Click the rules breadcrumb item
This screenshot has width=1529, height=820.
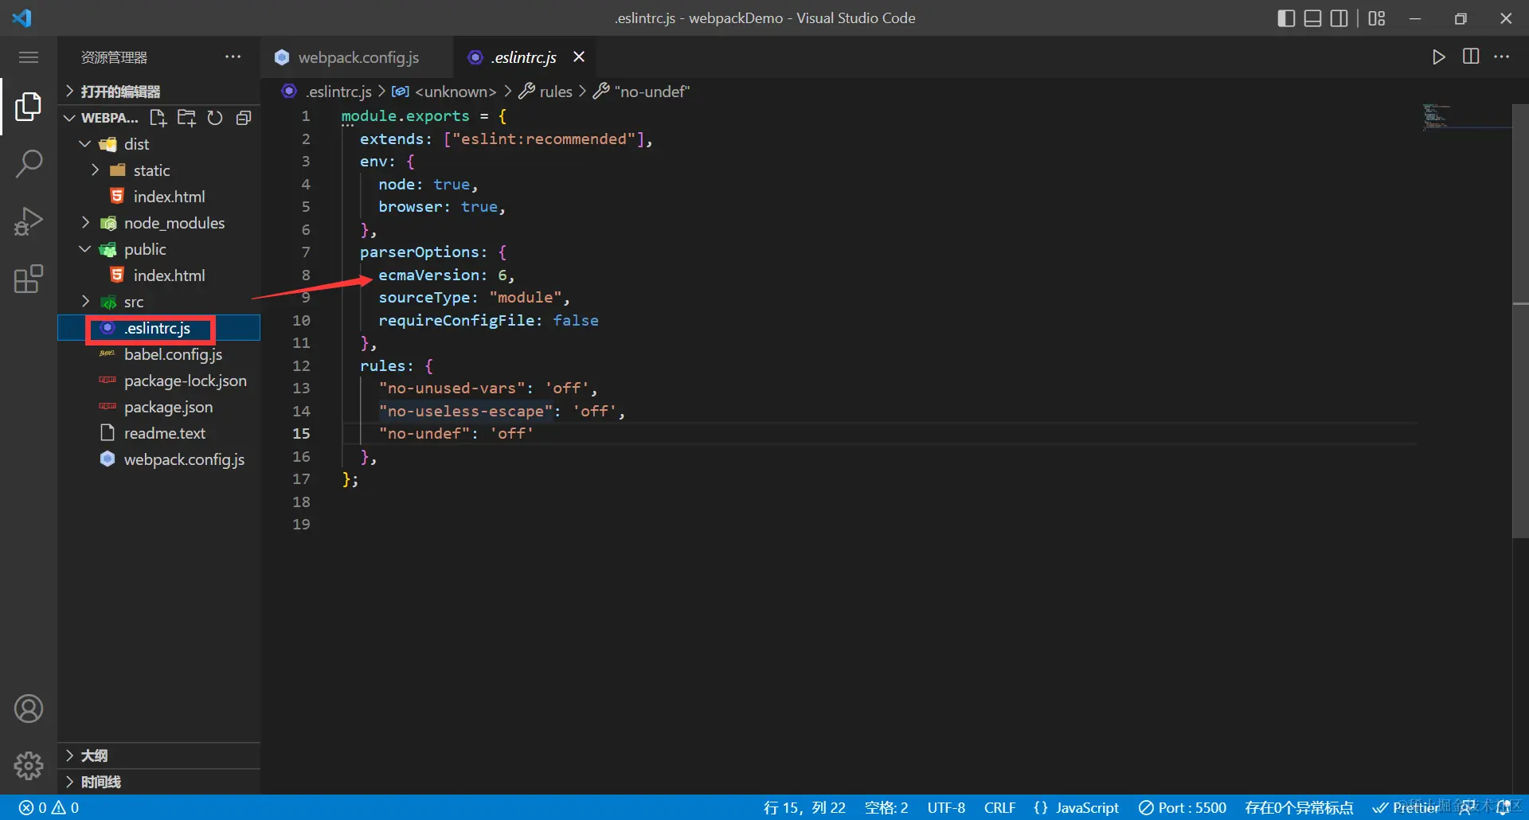click(556, 92)
